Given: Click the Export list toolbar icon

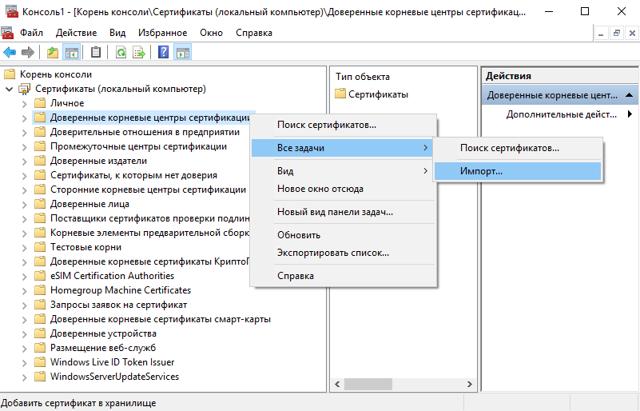Looking at the screenshot, I should pos(139,52).
